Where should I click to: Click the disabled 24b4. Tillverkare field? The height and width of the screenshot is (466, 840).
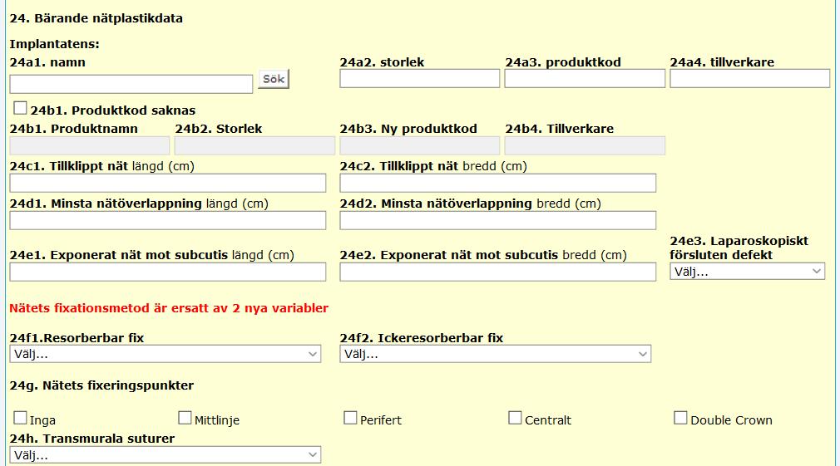pyautogui.click(x=585, y=145)
